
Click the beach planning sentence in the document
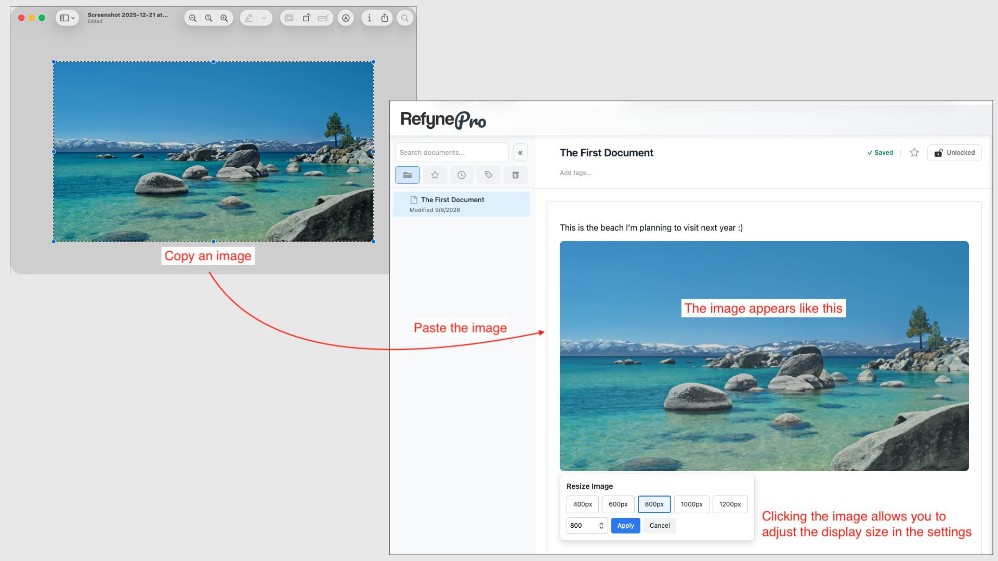651,228
